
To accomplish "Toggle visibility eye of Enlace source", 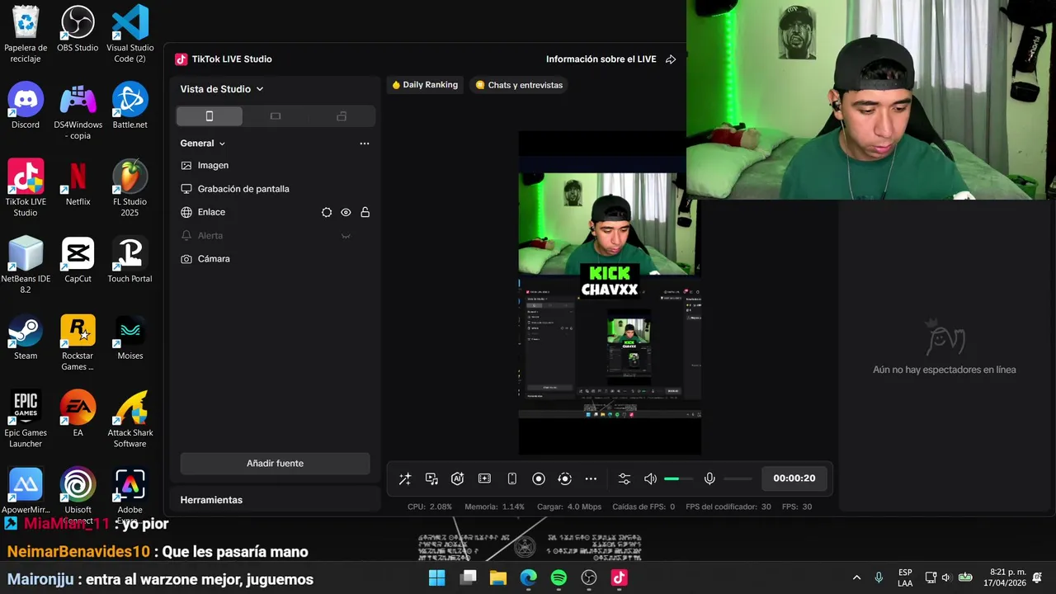I will [346, 212].
